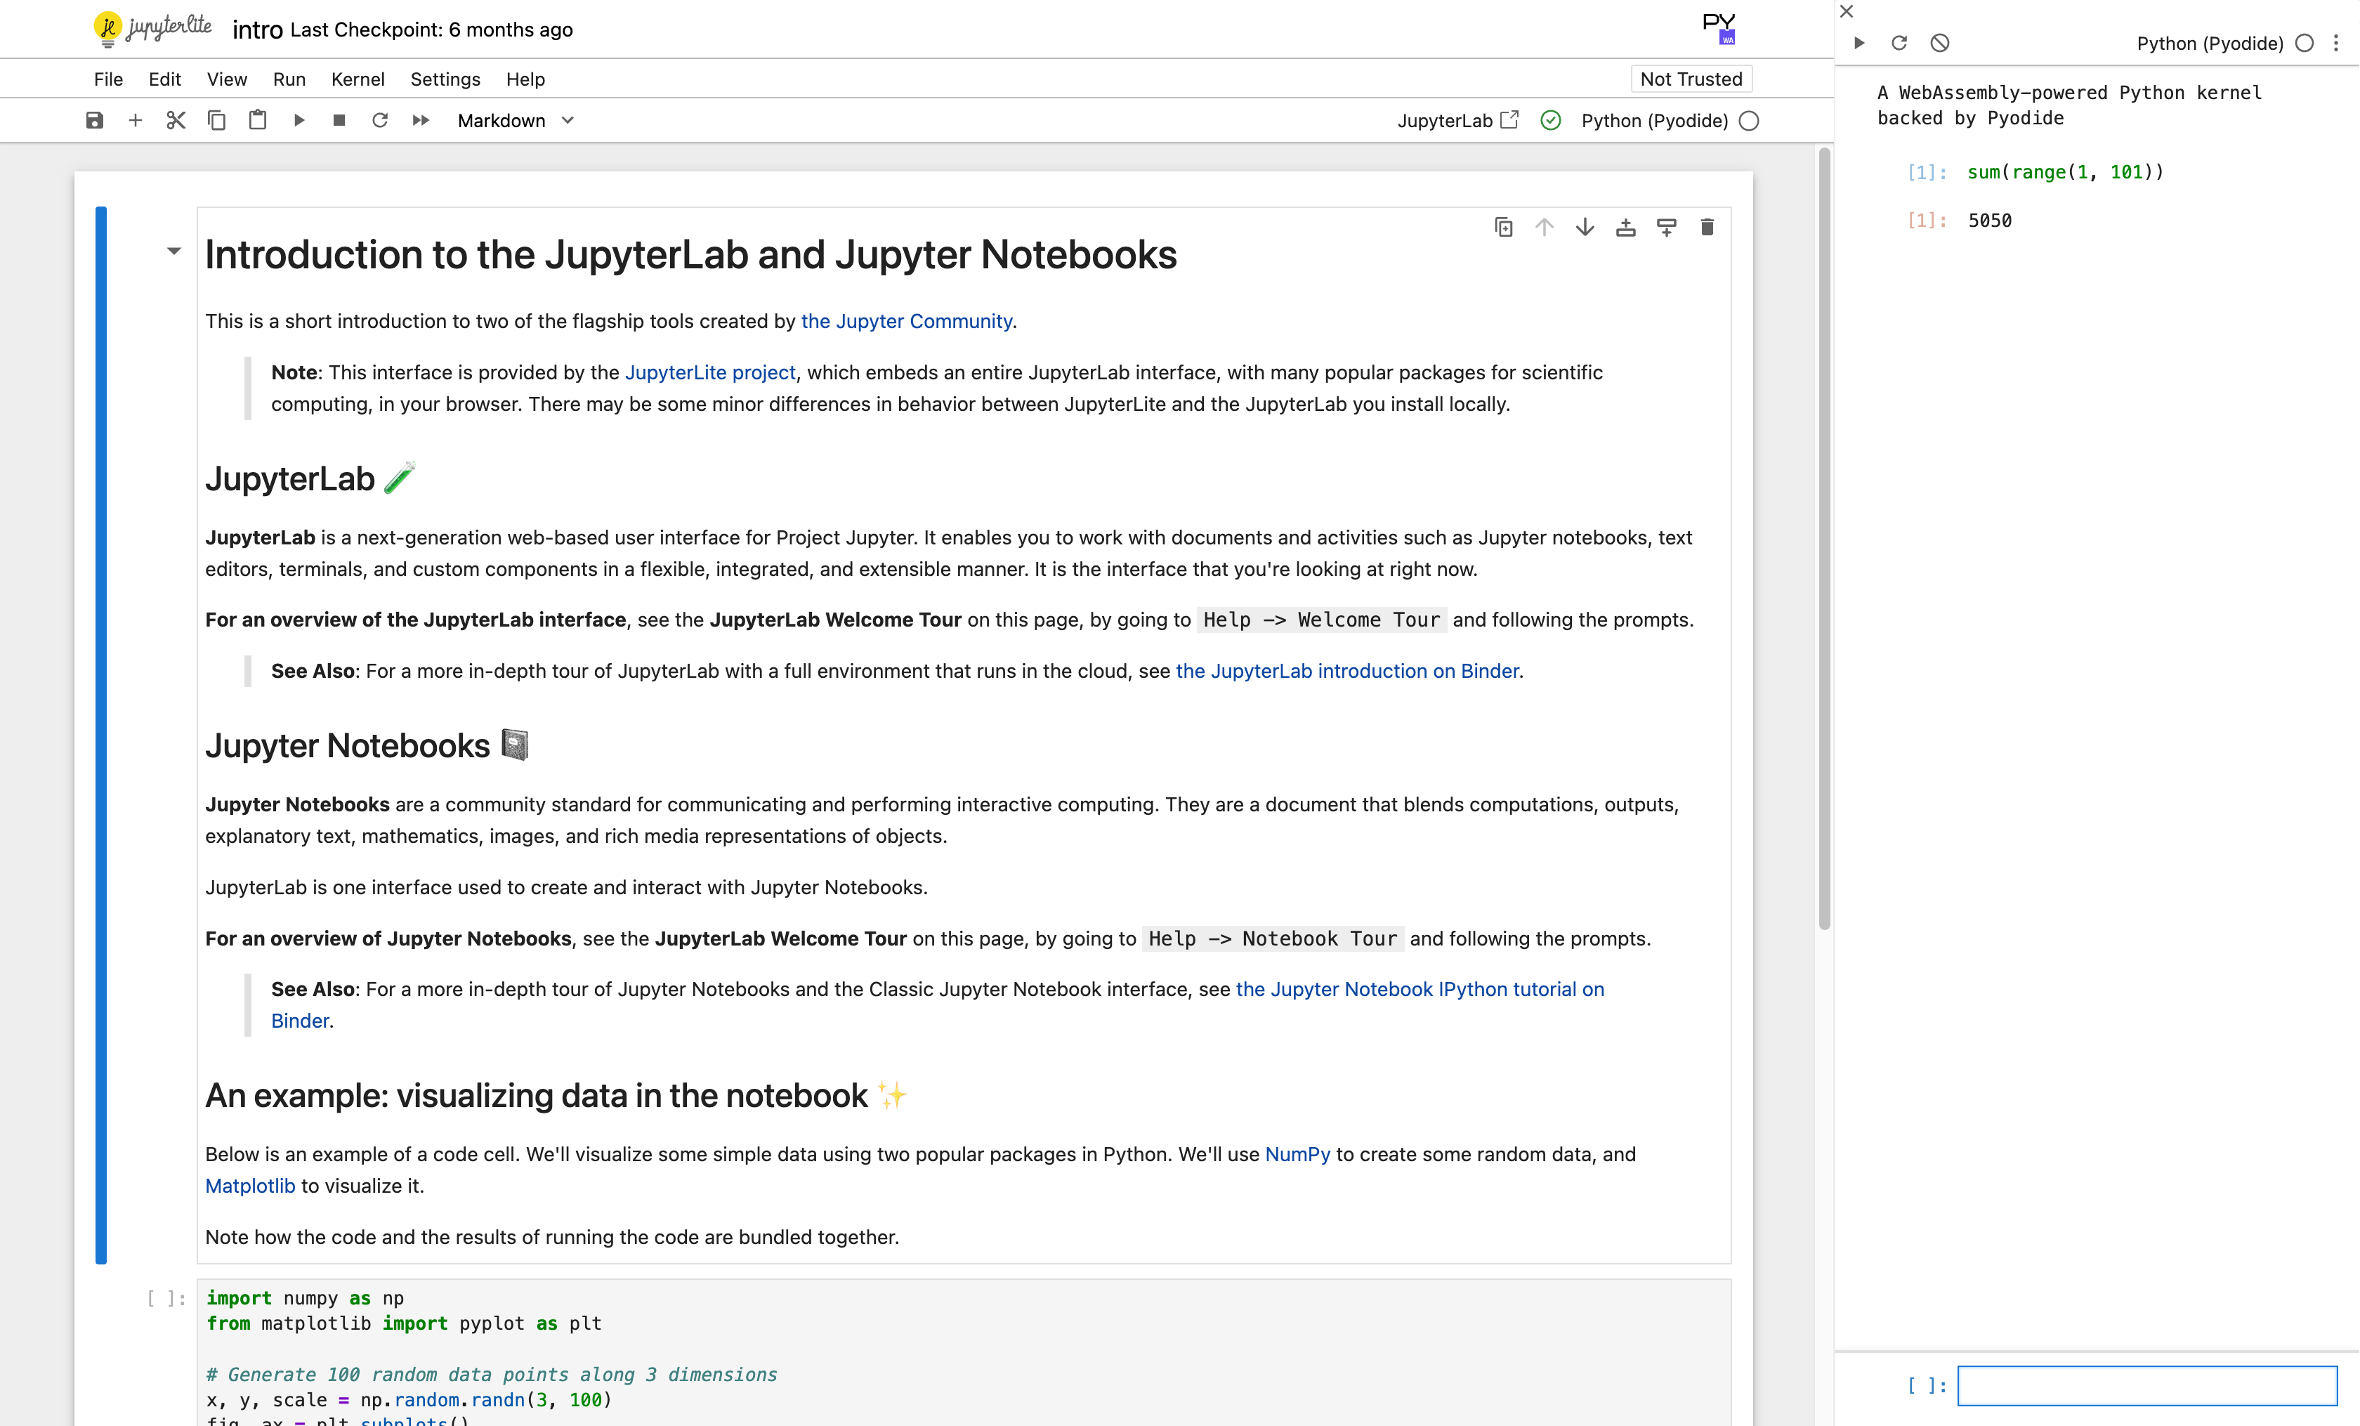Viewport: 2360px width, 1426px height.
Task: Delete the cell with trash icon
Action: point(1707,227)
